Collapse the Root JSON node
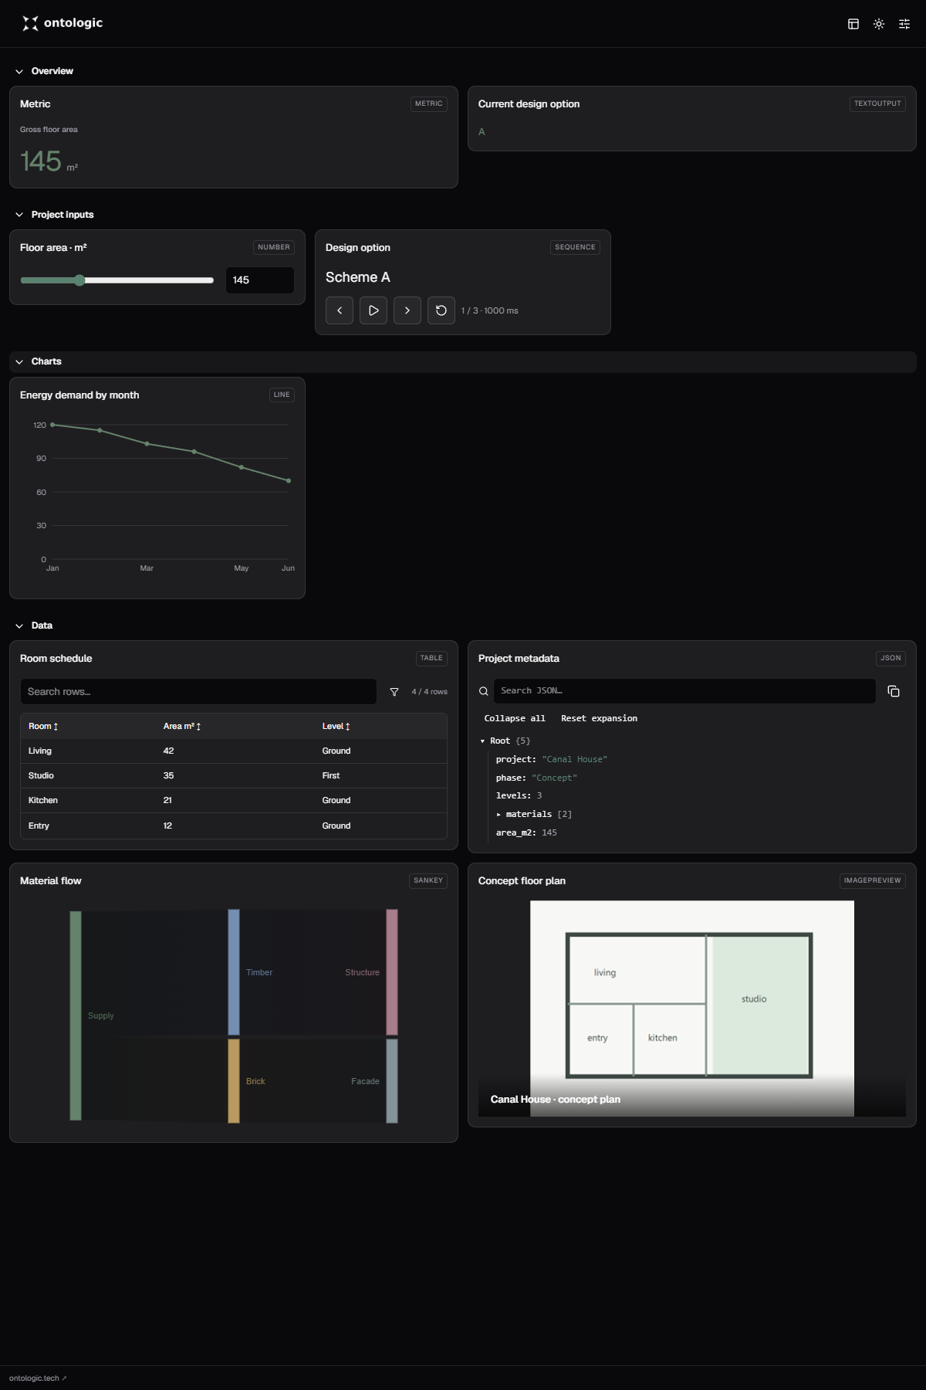Image resolution: width=926 pixels, height=1390 pixels. (483, 741)
